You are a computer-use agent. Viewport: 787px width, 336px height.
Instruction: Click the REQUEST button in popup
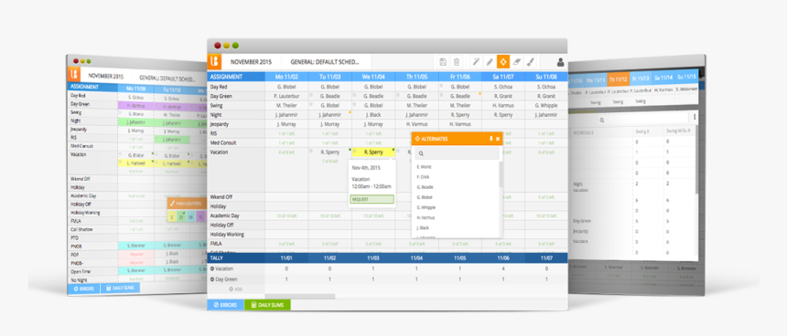[372, 199]
